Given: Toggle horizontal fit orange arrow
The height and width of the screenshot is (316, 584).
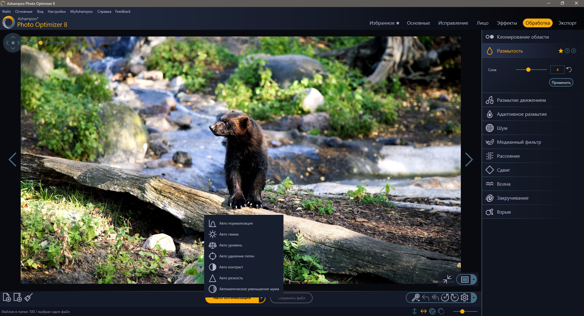Looking at the screenshot, I should point(423,311).
